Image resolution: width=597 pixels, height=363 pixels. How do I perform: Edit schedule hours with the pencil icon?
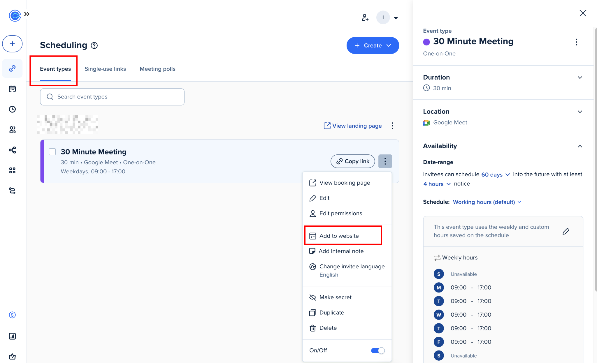tap(566, 231)
